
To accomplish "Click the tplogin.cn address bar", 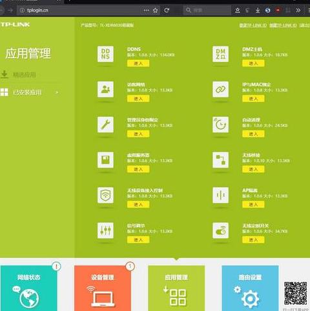I will point(79,10).
